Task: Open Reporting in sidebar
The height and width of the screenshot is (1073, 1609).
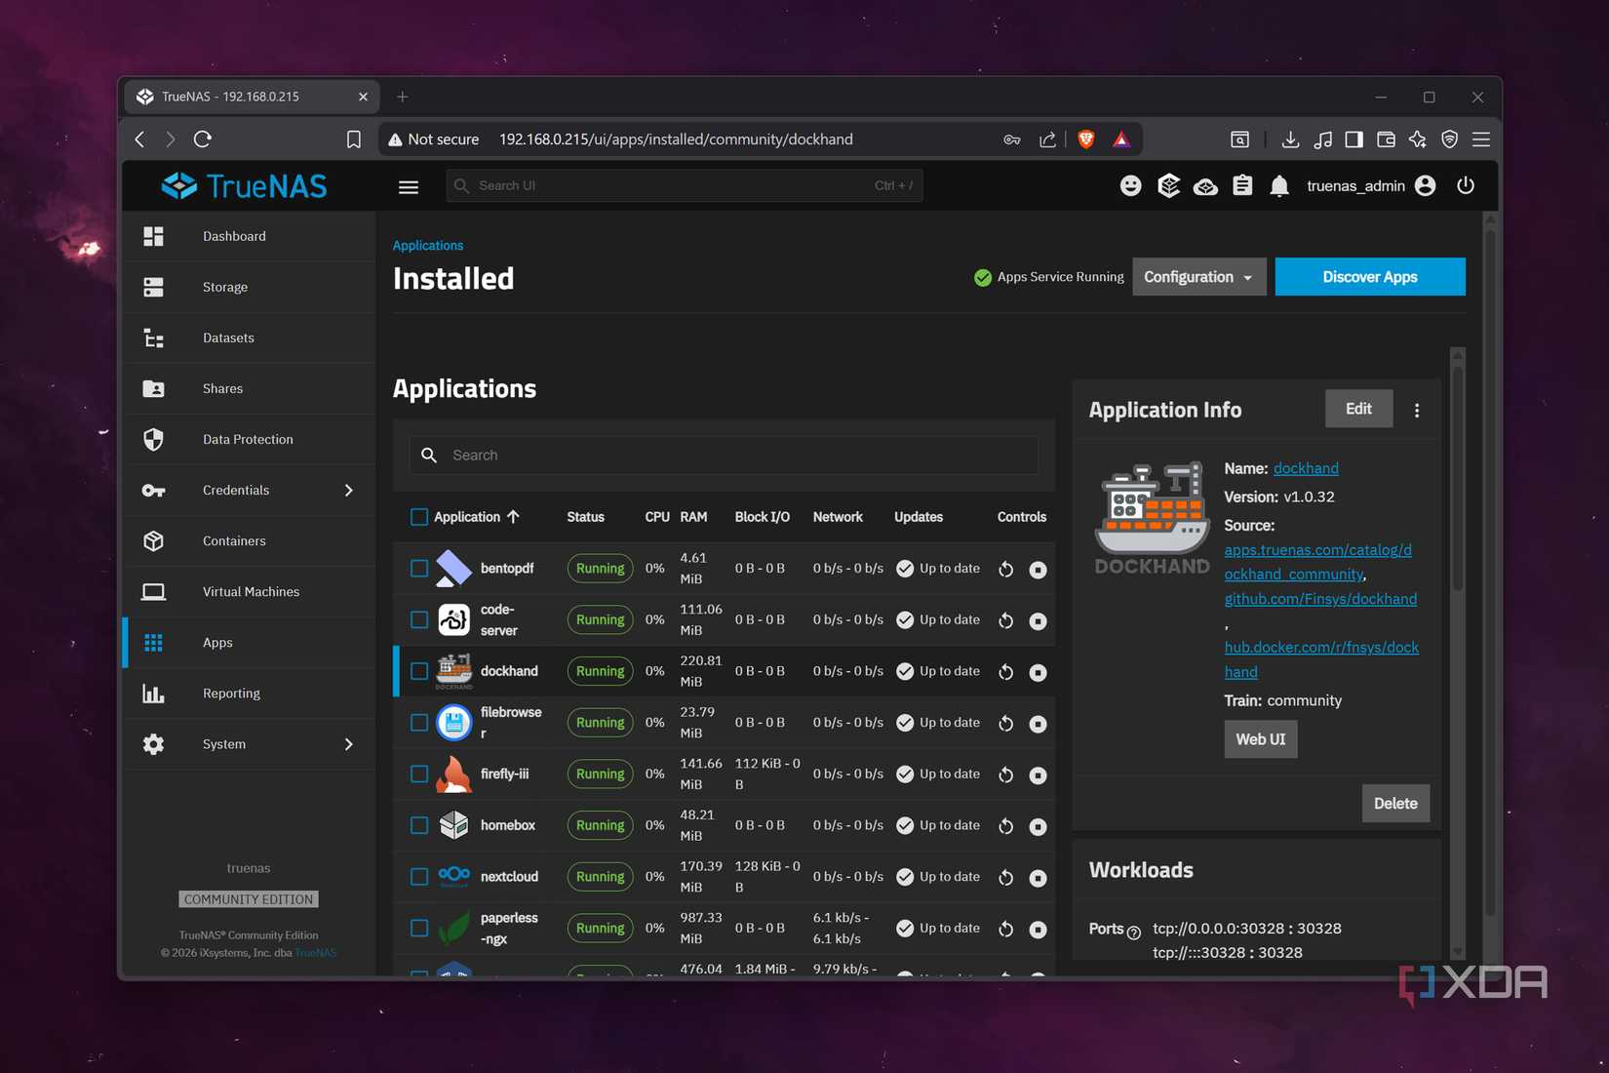Action: (x=250, y=693)
